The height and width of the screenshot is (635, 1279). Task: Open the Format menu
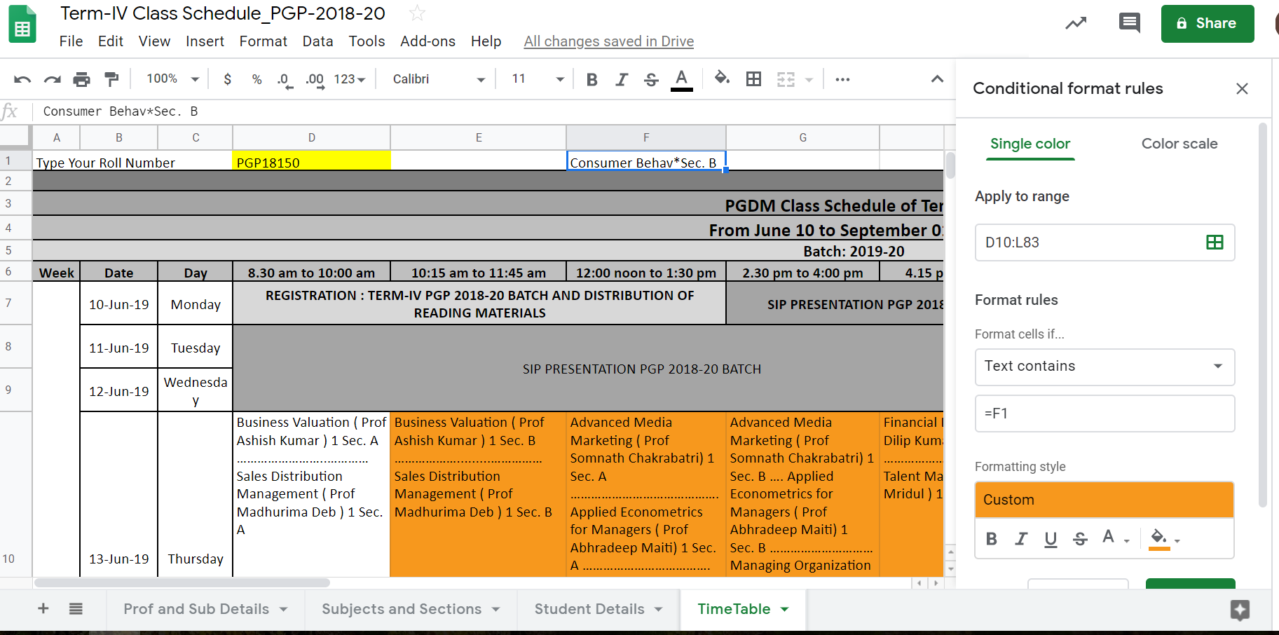pyautogui.click(x=263, y=41)
